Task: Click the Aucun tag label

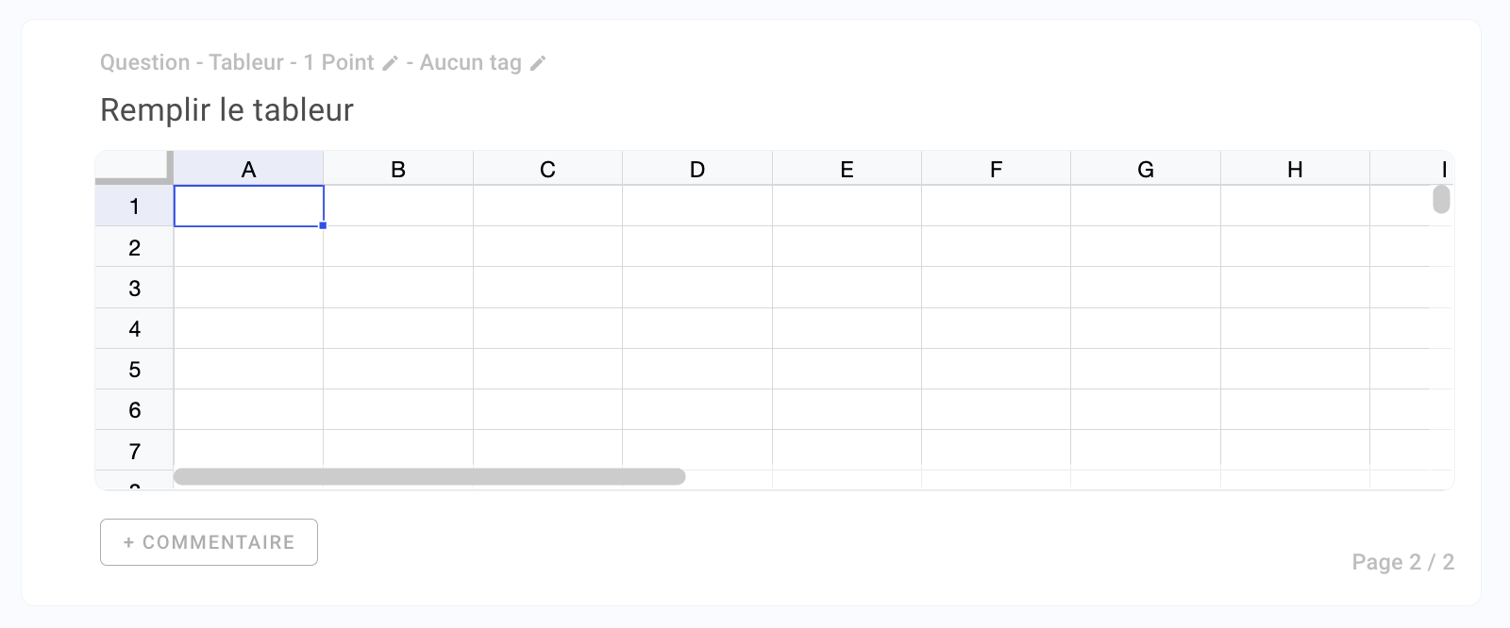Action: pos(470,62)
